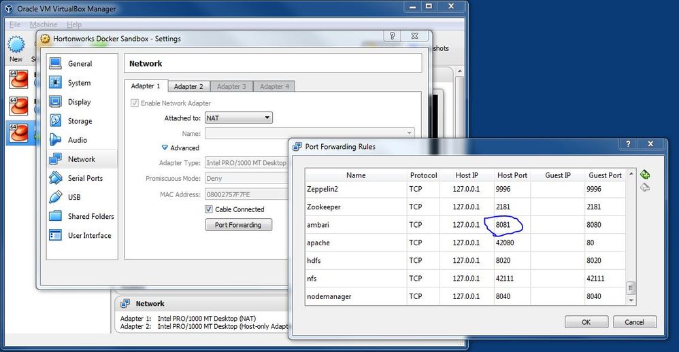This screenshot has width=679, height=352.
Task: Click the scroll up arrow of rules table
Action: click(631, 173)
